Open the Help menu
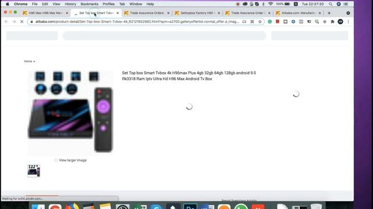The image size is (373, 209). [x=150, y=4]
